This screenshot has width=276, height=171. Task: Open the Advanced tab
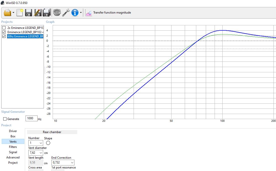click(x=13, y=157)
